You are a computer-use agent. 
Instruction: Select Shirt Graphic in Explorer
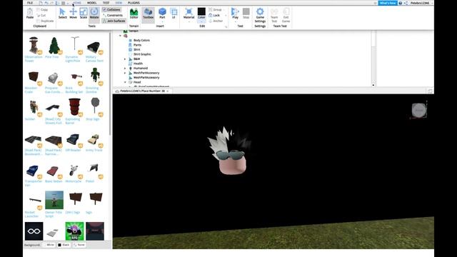[142, 54]
